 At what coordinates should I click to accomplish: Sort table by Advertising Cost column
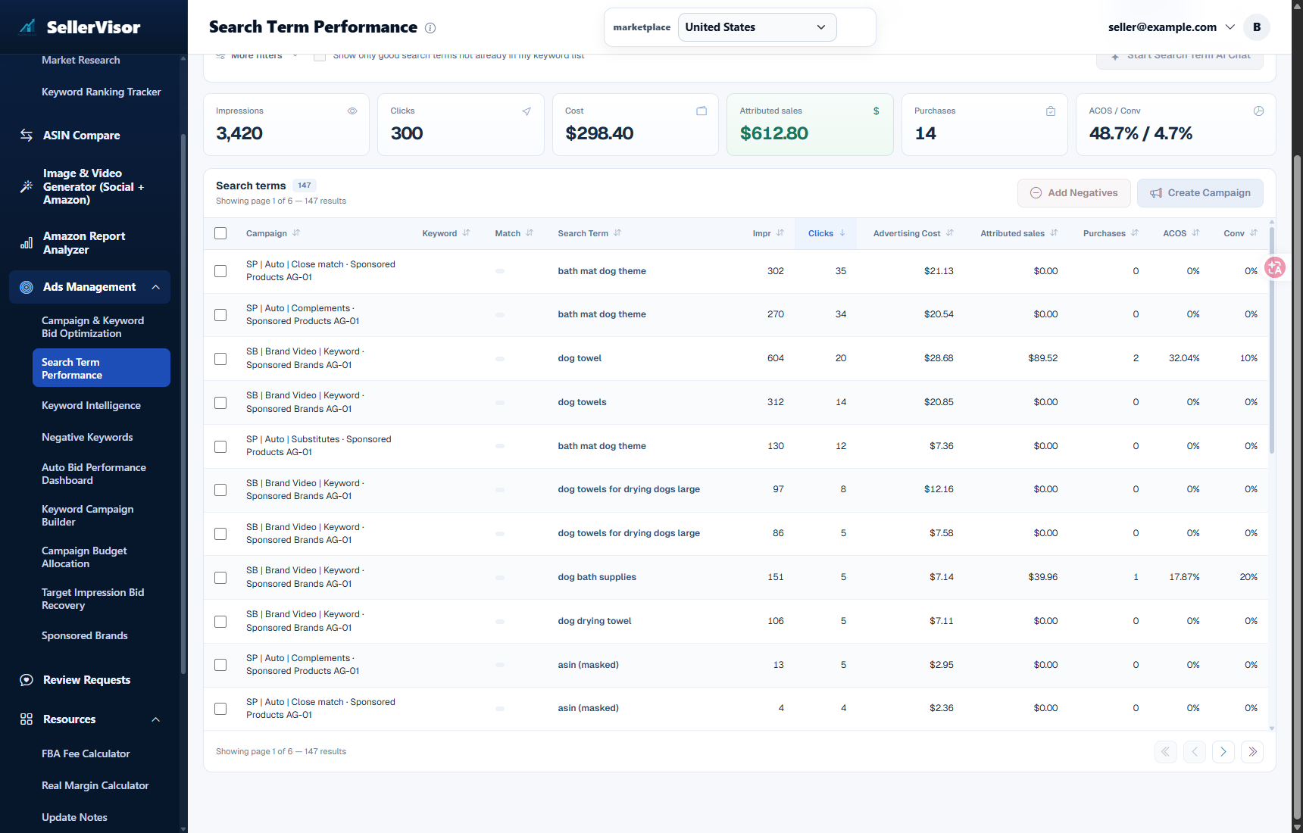[x=913, y=233]
